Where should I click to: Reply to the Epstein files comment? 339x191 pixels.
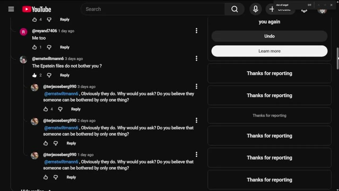[x=64, y=75]
